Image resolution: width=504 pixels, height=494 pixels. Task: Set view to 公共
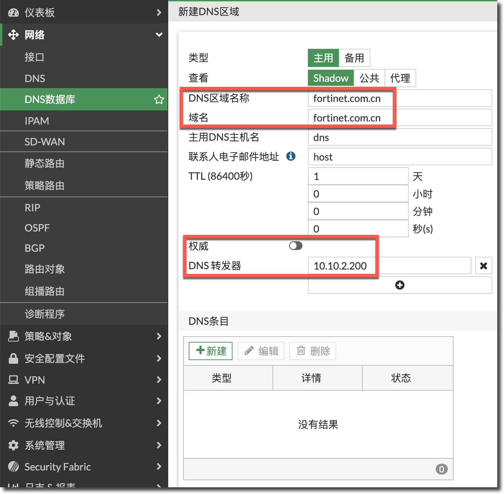pyautogui.click(x=369, y=78)
